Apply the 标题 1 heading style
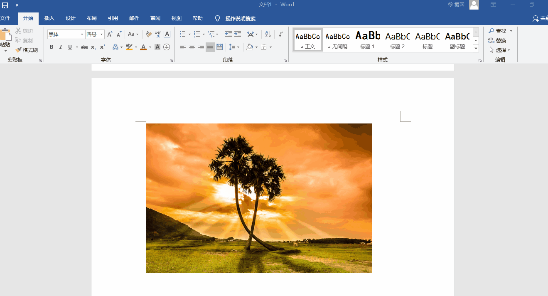The image size is (548, 296). pos(367,40)
